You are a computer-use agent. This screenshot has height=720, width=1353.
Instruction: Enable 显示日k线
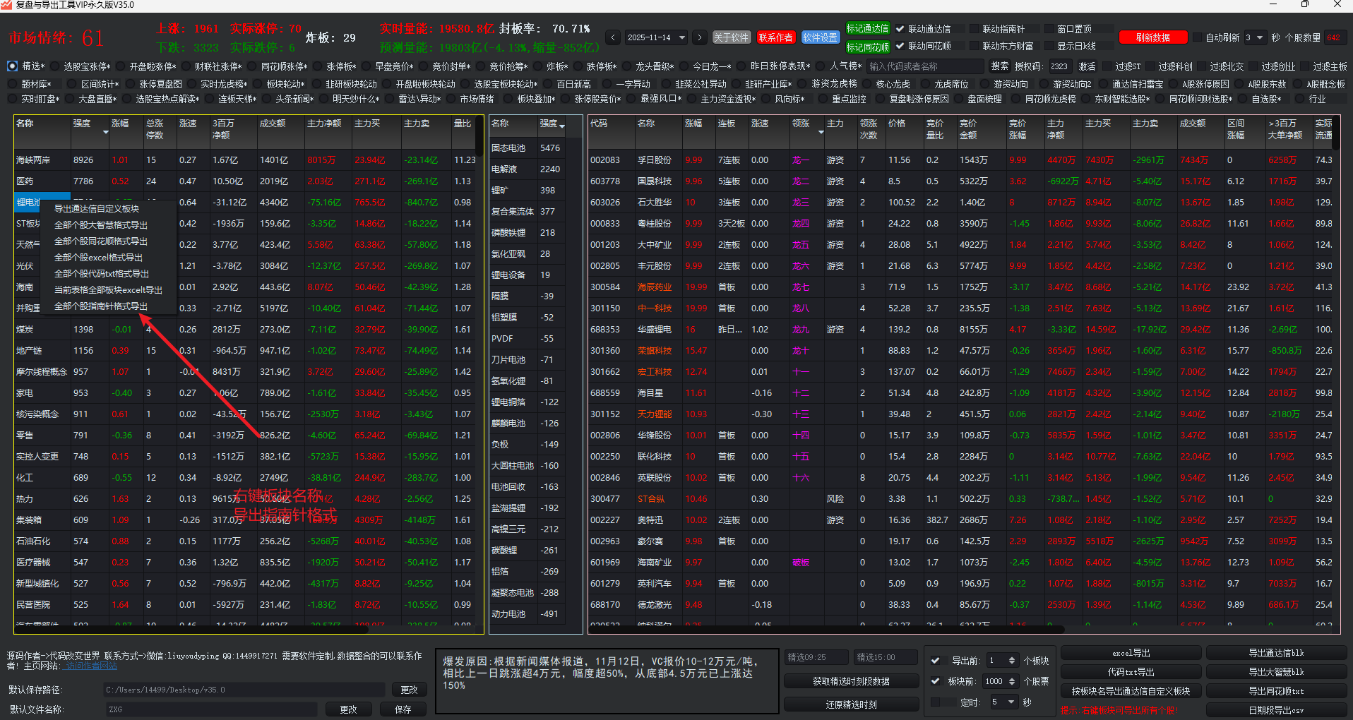click(1049, 46)
